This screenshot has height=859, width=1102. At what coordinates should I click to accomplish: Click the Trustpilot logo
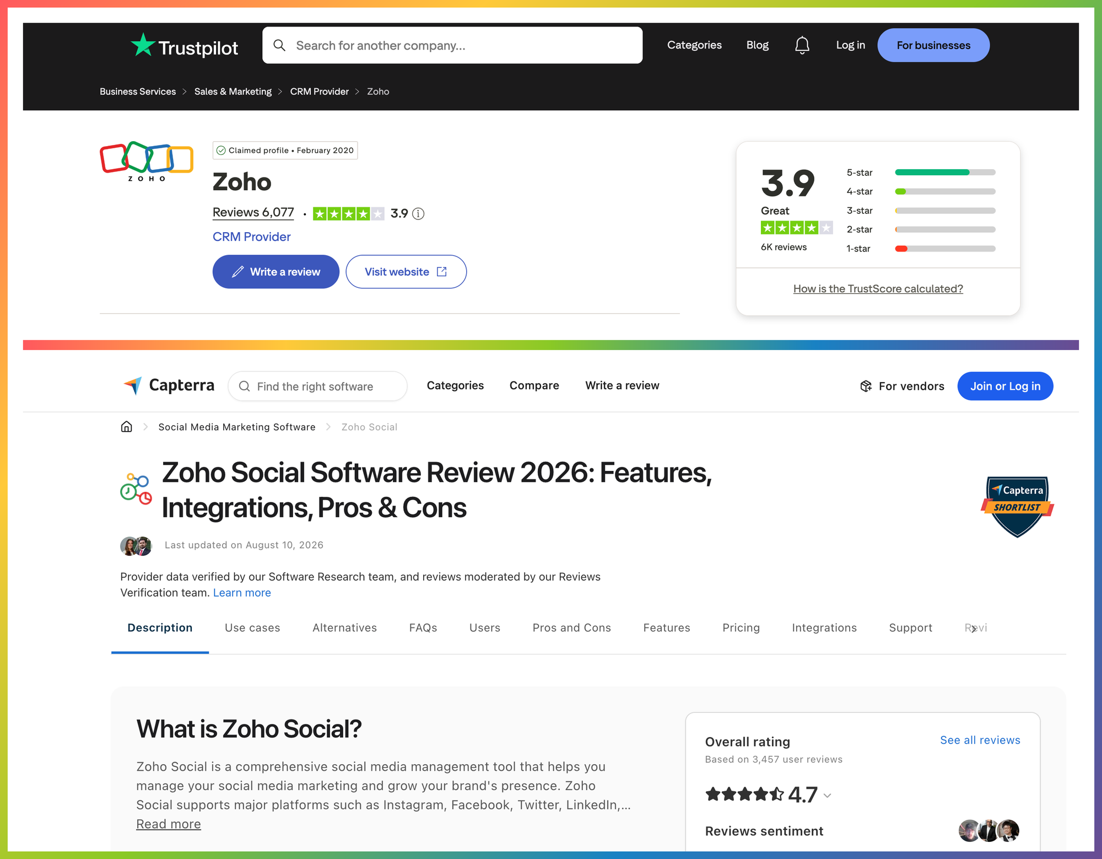pyautogui.click(x=184, y=46)
